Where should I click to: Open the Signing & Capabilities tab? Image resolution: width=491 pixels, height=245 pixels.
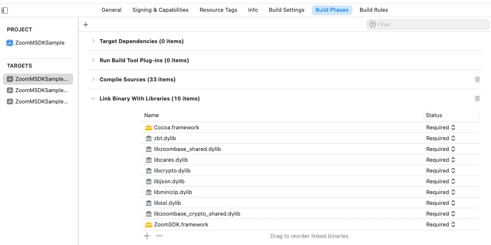[160, 10]
